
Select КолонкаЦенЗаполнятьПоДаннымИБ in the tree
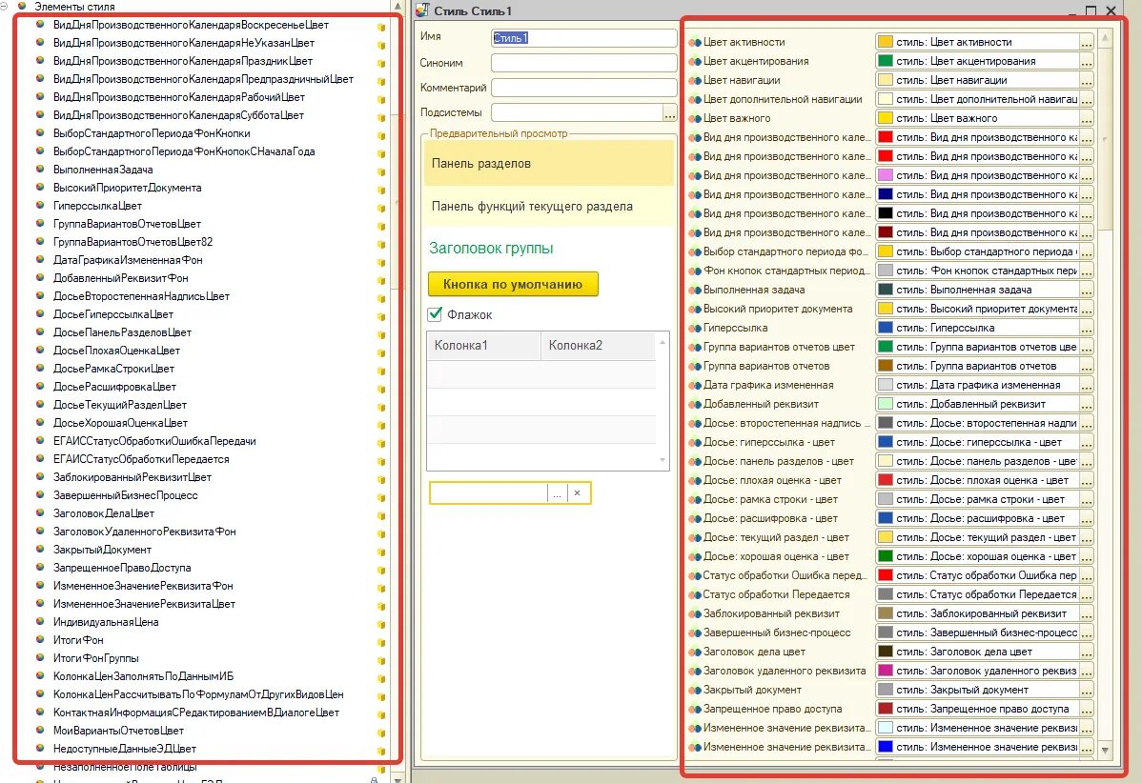coord(144,676)
